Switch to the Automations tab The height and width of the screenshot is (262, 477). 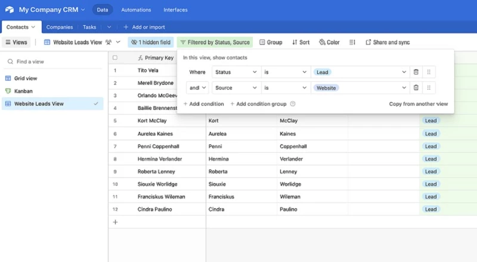136,10
